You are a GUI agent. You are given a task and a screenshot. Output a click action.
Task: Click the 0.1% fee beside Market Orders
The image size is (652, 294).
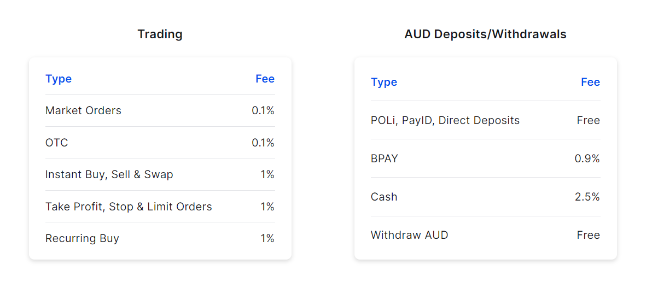[263, 110]
